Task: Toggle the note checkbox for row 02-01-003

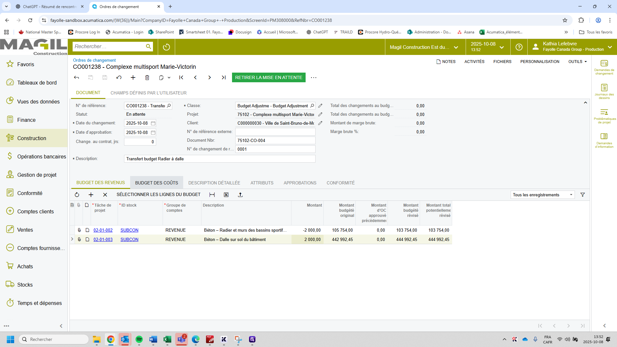Action: (x=87, y=239)
